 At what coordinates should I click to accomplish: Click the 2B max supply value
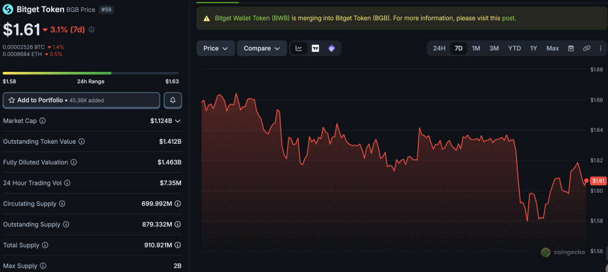tap(178, 266)
